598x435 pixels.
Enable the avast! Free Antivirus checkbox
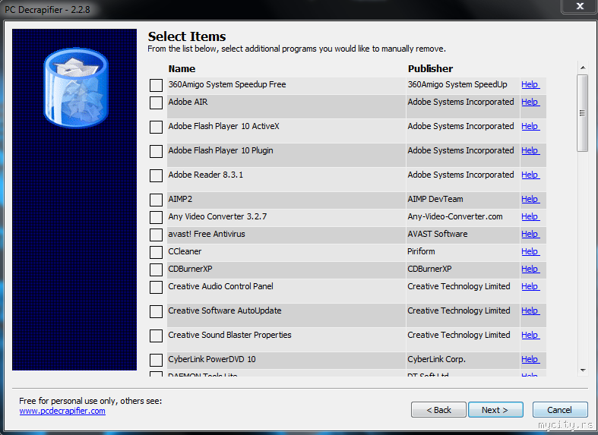[x=156, y=235]
